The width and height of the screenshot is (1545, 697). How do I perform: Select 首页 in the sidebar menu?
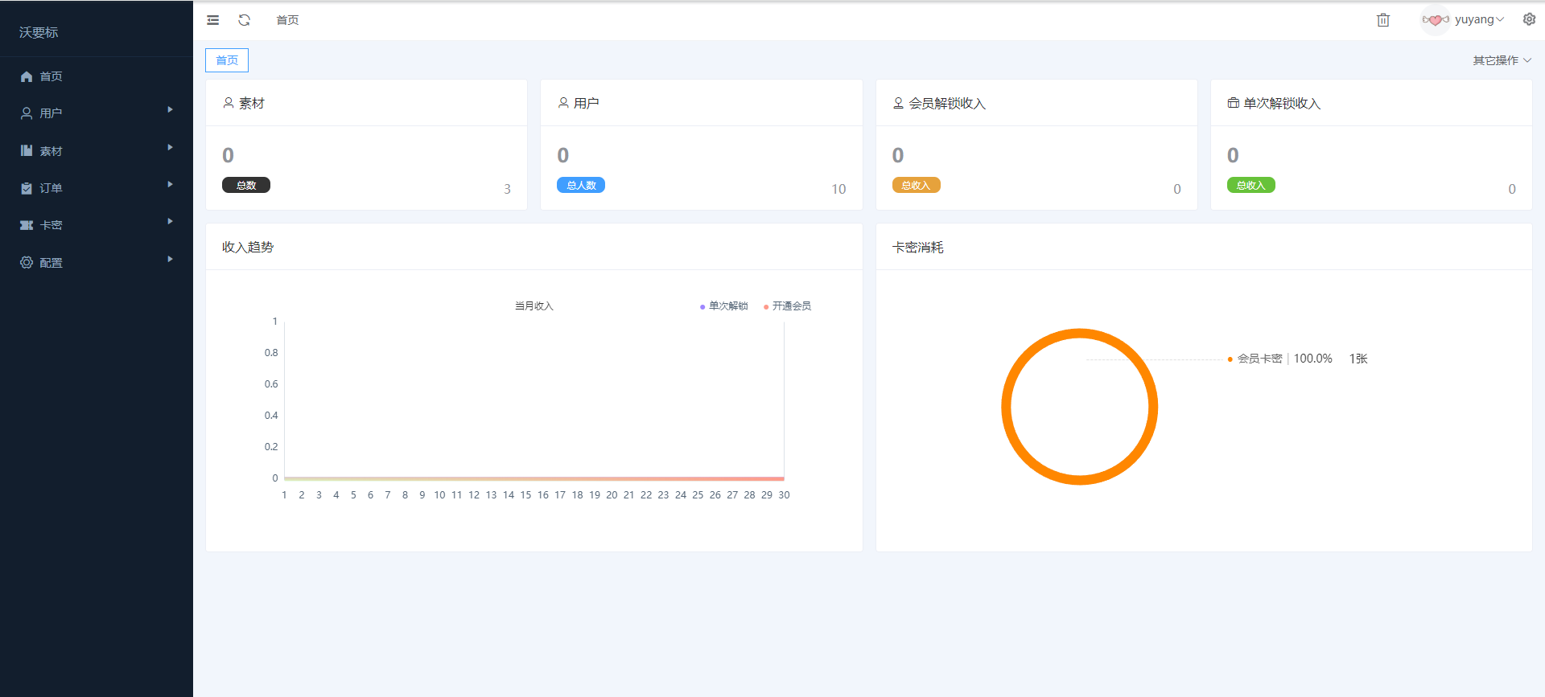point(97,76)
